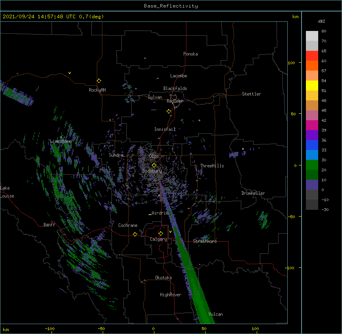Select the orange 57-60 dBZ legend swatch
Image resolution: width=342 pixels, height=334 pixels.
pos(312,65)
